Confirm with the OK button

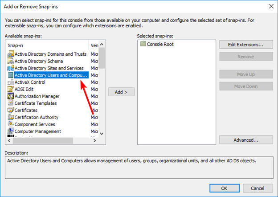[224, 188]
